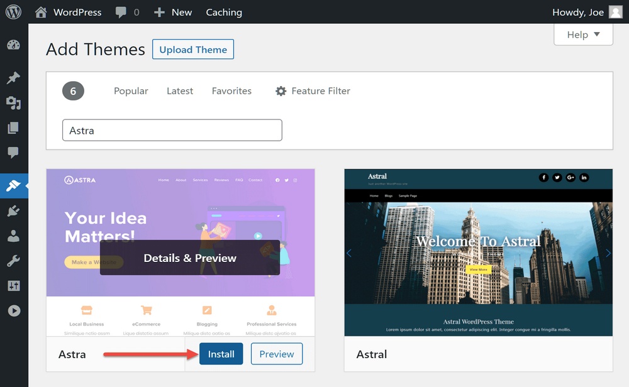Click the Astra theme name
This screenshot has height=387, width=629.
(72, 354)
